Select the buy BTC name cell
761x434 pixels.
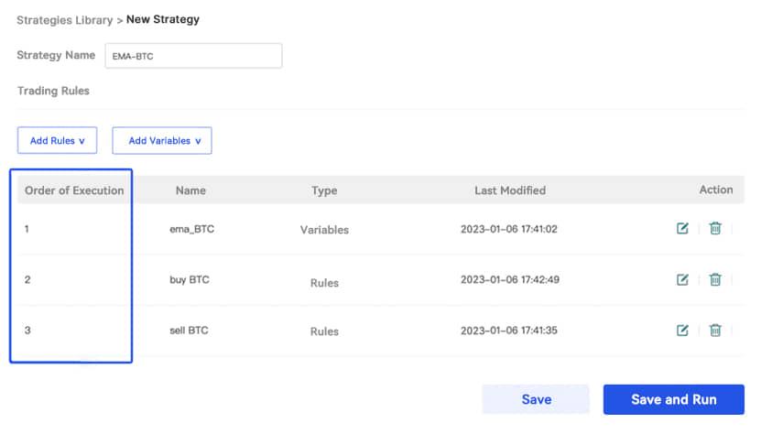point(190,279)
